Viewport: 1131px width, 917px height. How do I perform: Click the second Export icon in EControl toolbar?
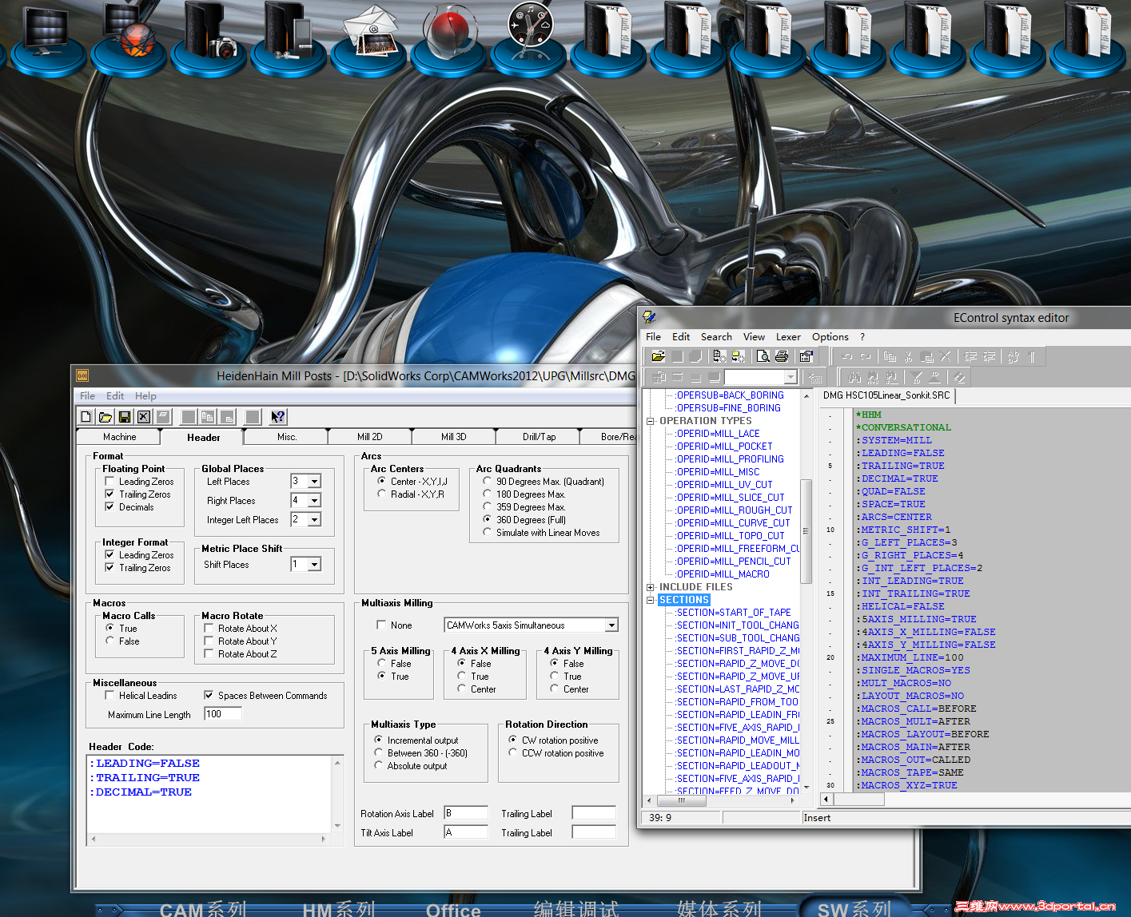pyautogui.click(x=738, y=356)
